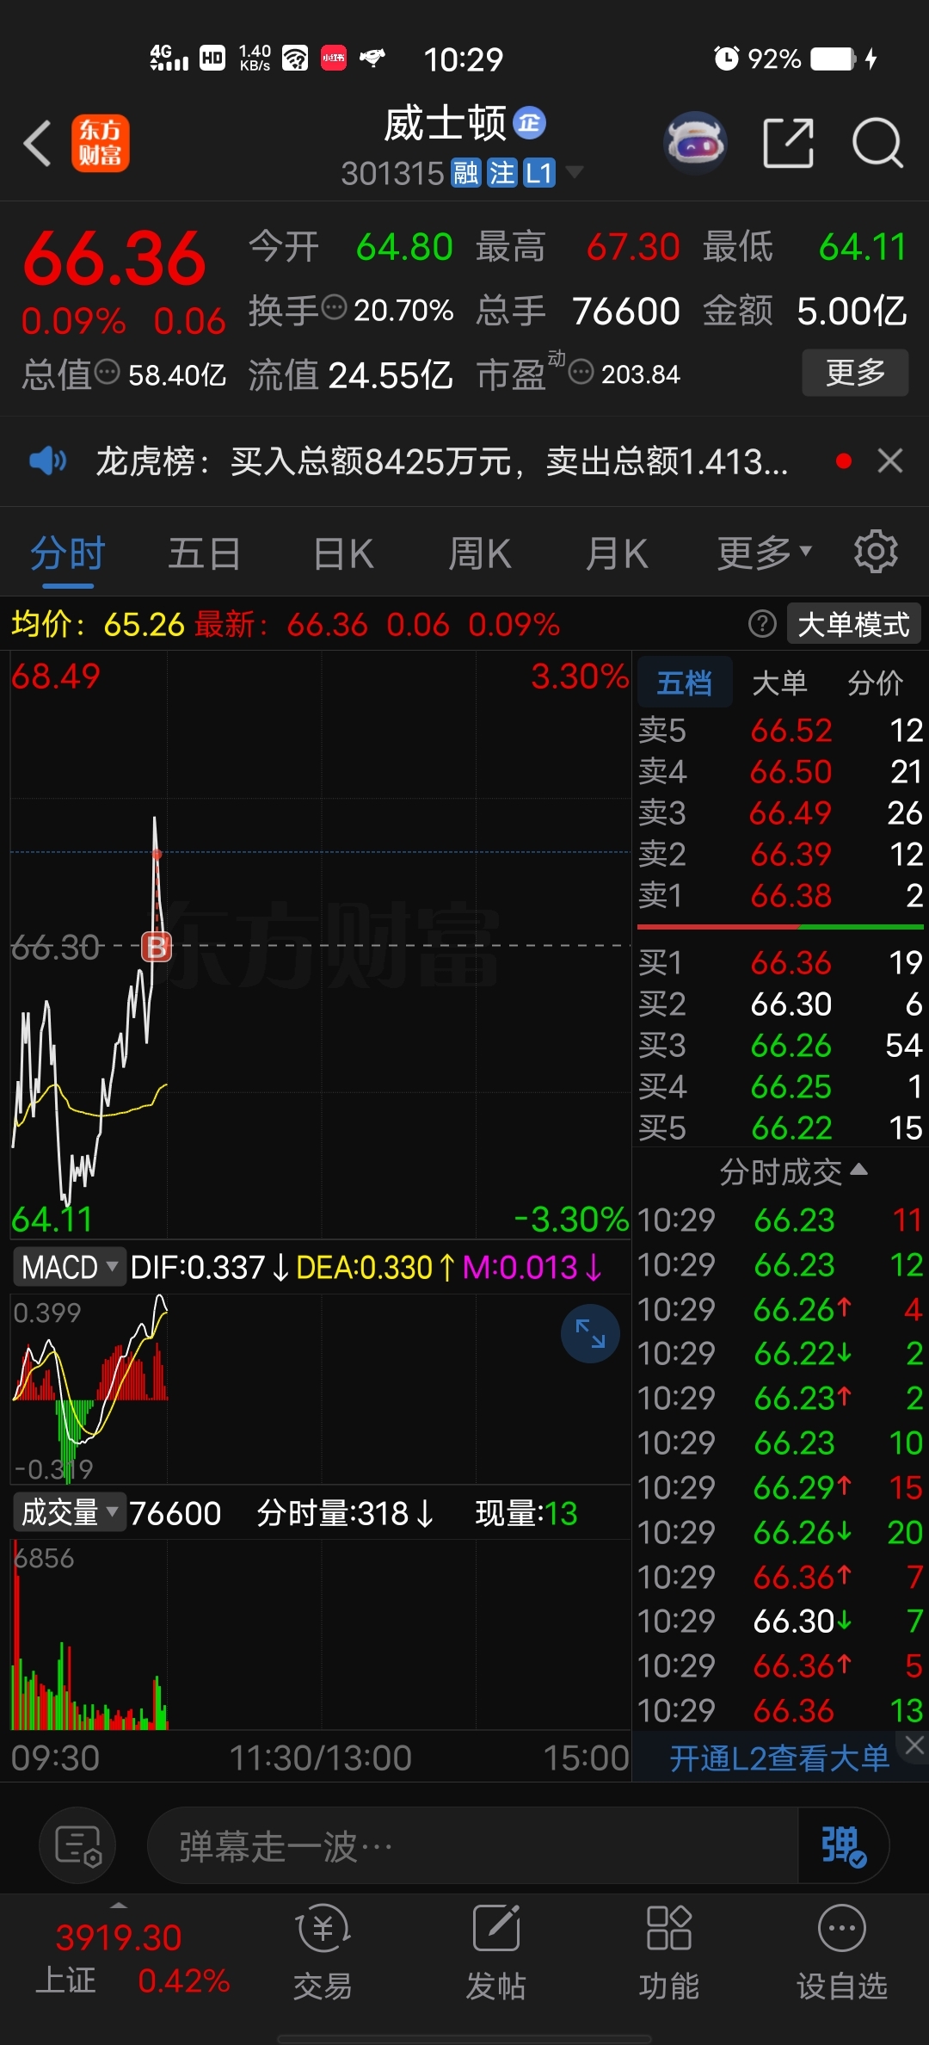Tap the WiFi status icon
This screenshot has height=2045, width=929.
click(295, 59)
